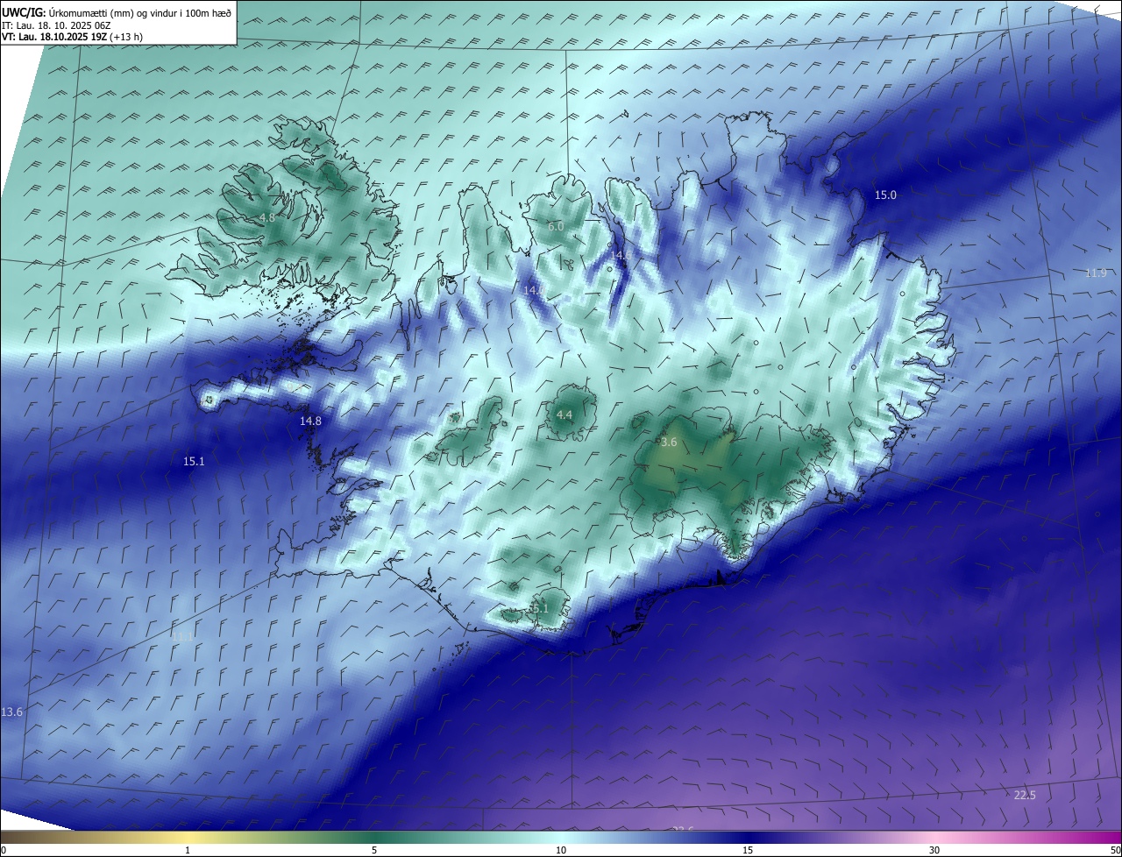Click the 6.0 value on the map
This screenshot has width=1122, height=857.
tap(556, 226)
